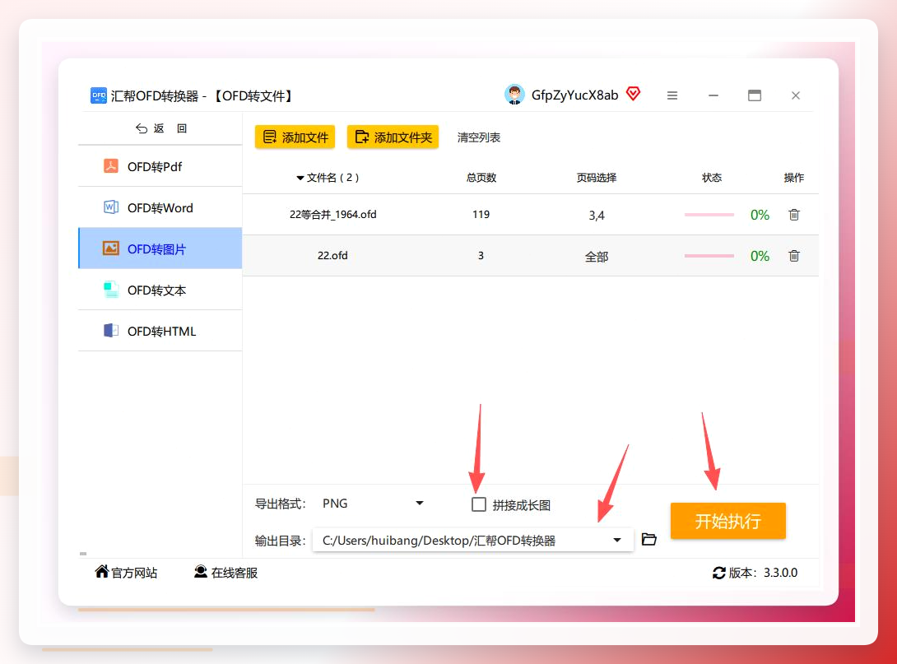
Task: Open the hamburger menu in title bar
Action: click(672, 95)
